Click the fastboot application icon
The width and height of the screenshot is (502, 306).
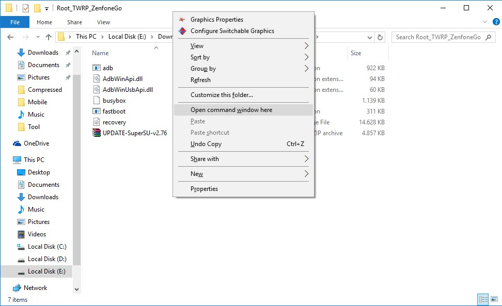coord(97,111)
